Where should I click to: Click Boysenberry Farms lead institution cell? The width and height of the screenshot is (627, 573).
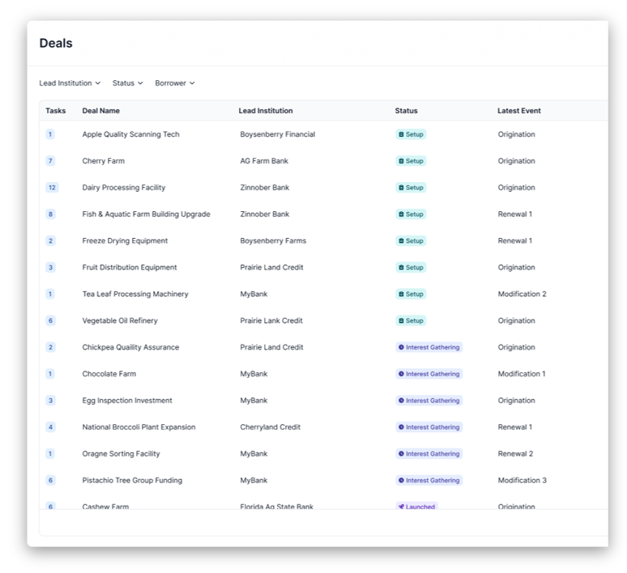point(273,241)
